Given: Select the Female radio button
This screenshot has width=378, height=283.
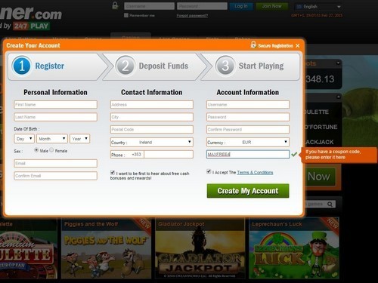Looking at the screenshot, I should (x=51, y=150).
